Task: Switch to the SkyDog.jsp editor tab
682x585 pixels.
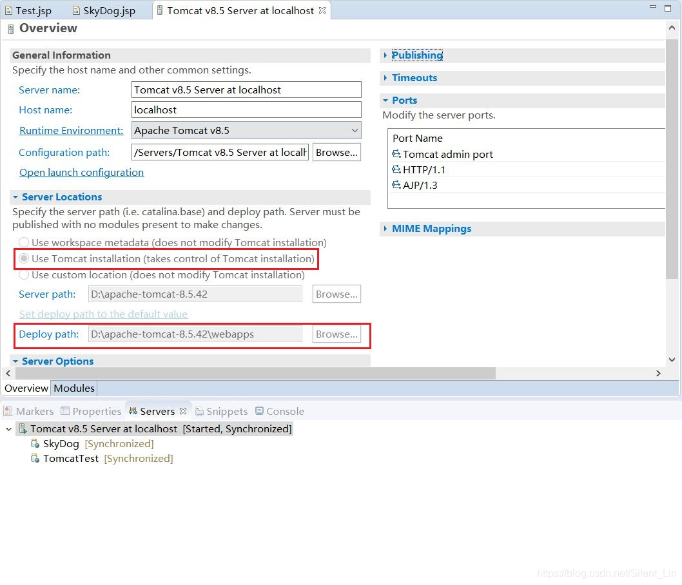Action: [x=104, y=10]
